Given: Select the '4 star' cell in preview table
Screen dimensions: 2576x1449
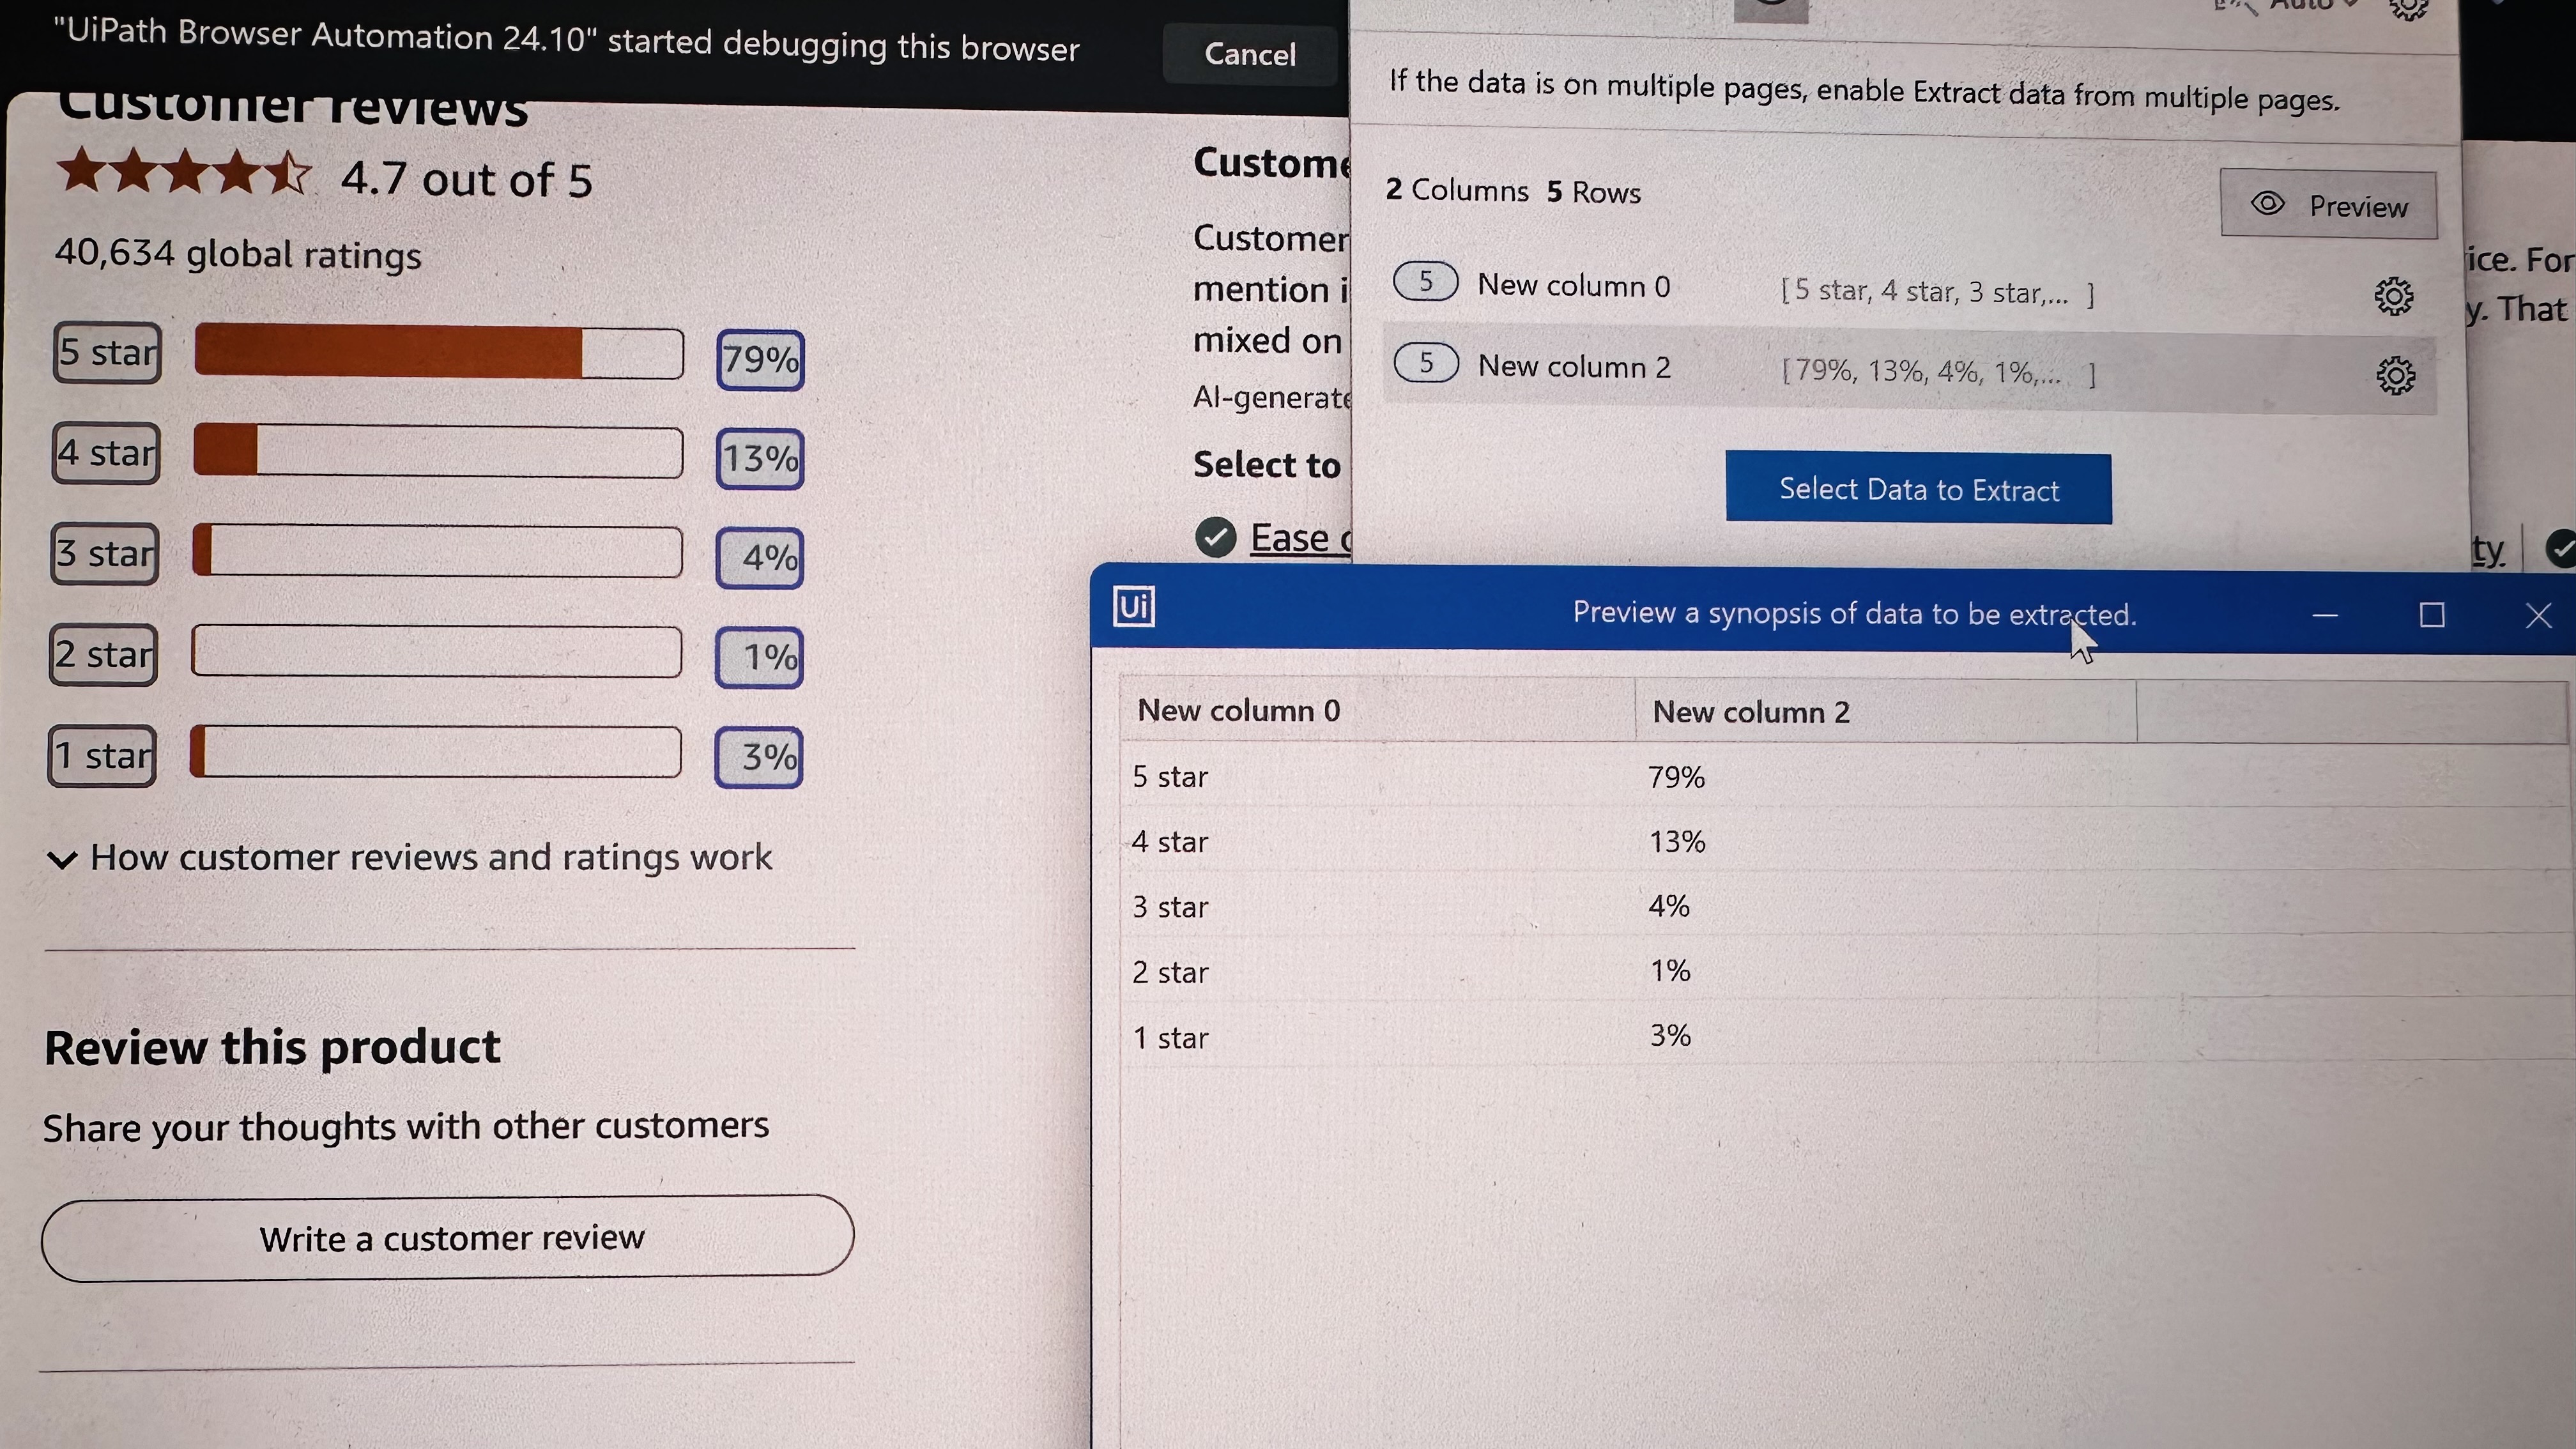Looking at the screenshot, I should coord(1377,841).
